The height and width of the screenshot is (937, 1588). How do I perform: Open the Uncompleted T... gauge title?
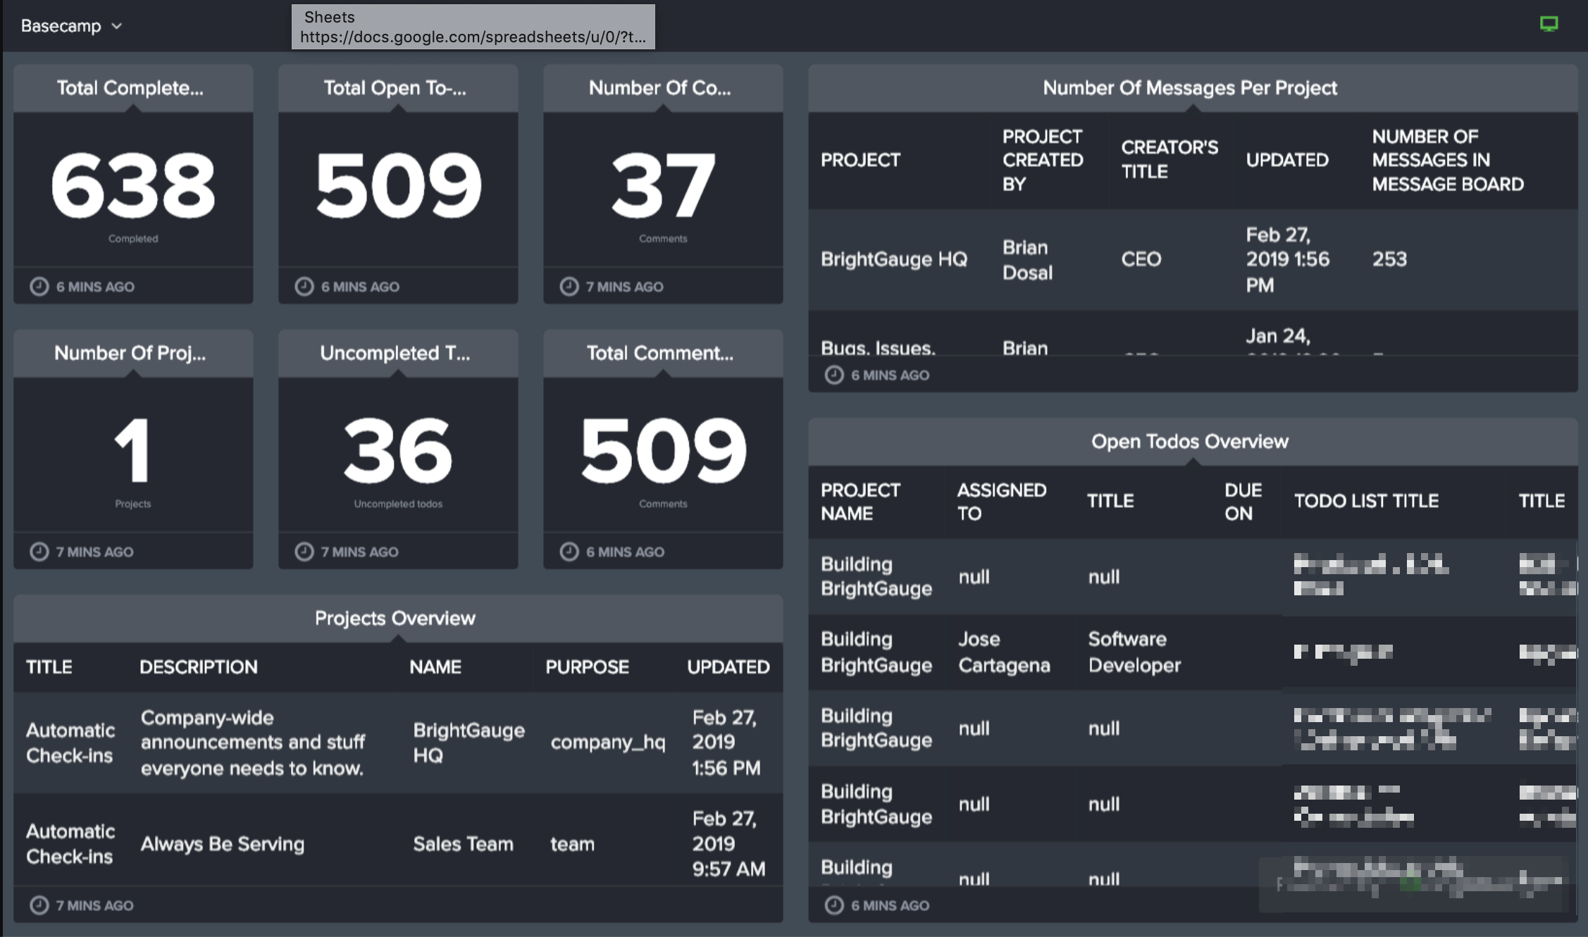click(395, 352)
